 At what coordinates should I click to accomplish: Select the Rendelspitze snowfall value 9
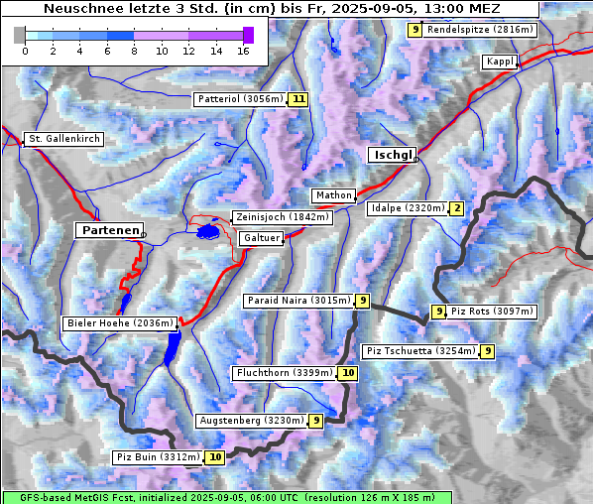pos(415,30)
